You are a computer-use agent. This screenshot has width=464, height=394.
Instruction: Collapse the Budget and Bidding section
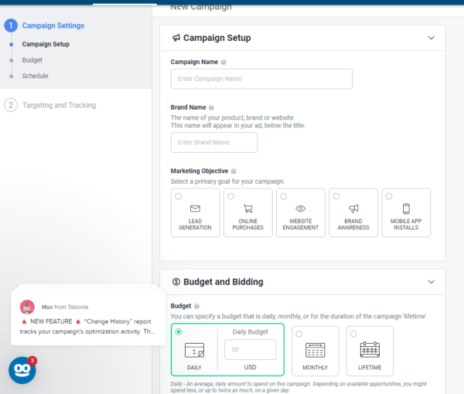431,282
